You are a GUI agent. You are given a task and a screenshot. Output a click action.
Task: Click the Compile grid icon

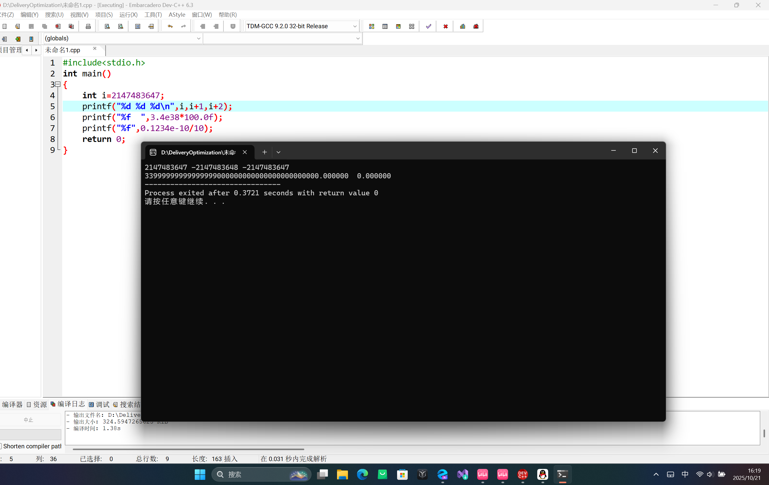point(371,26)
